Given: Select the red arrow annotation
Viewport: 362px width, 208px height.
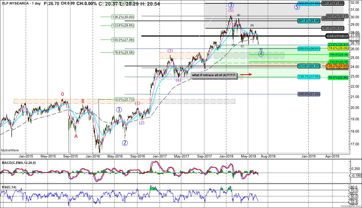Looking at the screenshot, I should pyautogui.click(x=247, y=75).
